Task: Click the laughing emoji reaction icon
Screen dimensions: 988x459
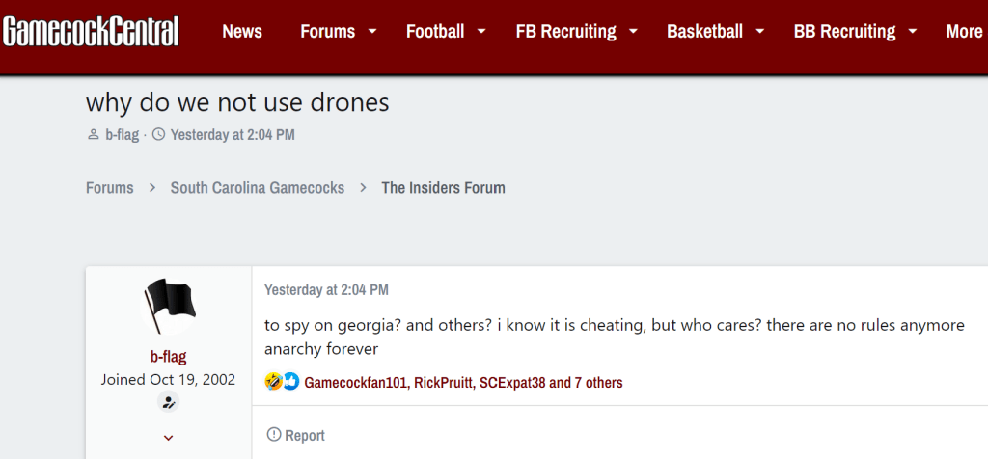Action: pyautogui.click(x=274, y=383)
